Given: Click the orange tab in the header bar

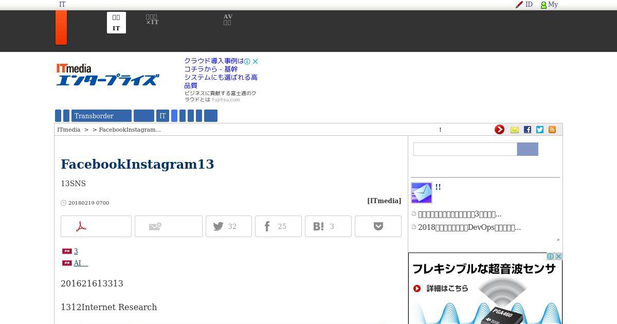Looking at the screenshot, I should pyautogui.click(x=61, y=27).
